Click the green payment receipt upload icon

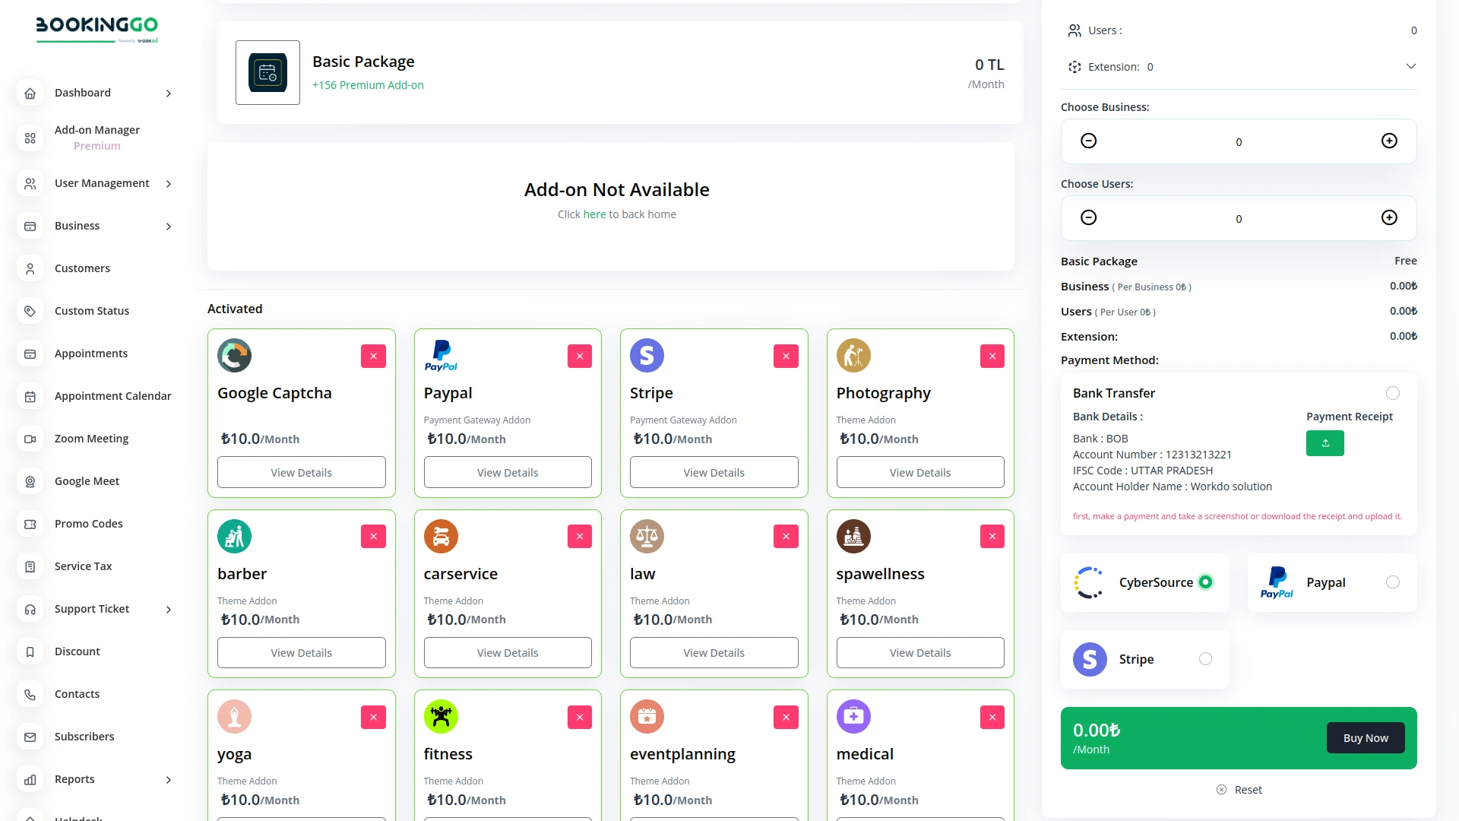(x=1324, y=443)
